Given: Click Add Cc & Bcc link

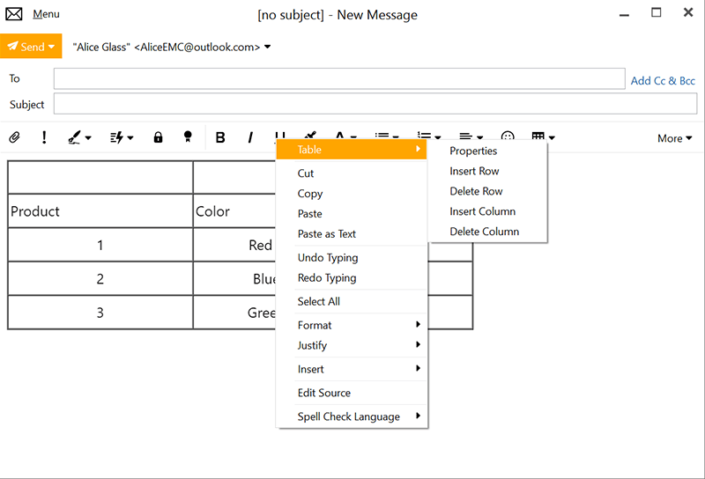Looking at the screenshot, I should (x=663, y=81).
